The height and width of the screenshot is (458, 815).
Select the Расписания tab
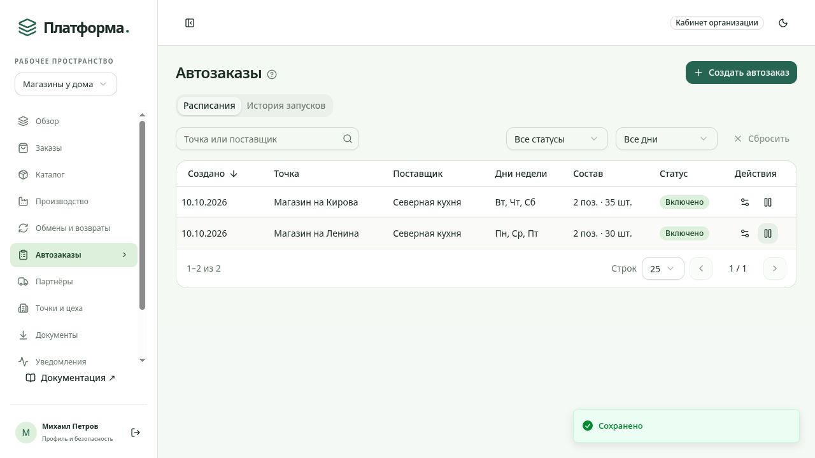coord(209,106)
